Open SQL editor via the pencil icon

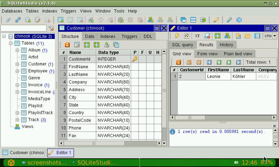point(216,20)
